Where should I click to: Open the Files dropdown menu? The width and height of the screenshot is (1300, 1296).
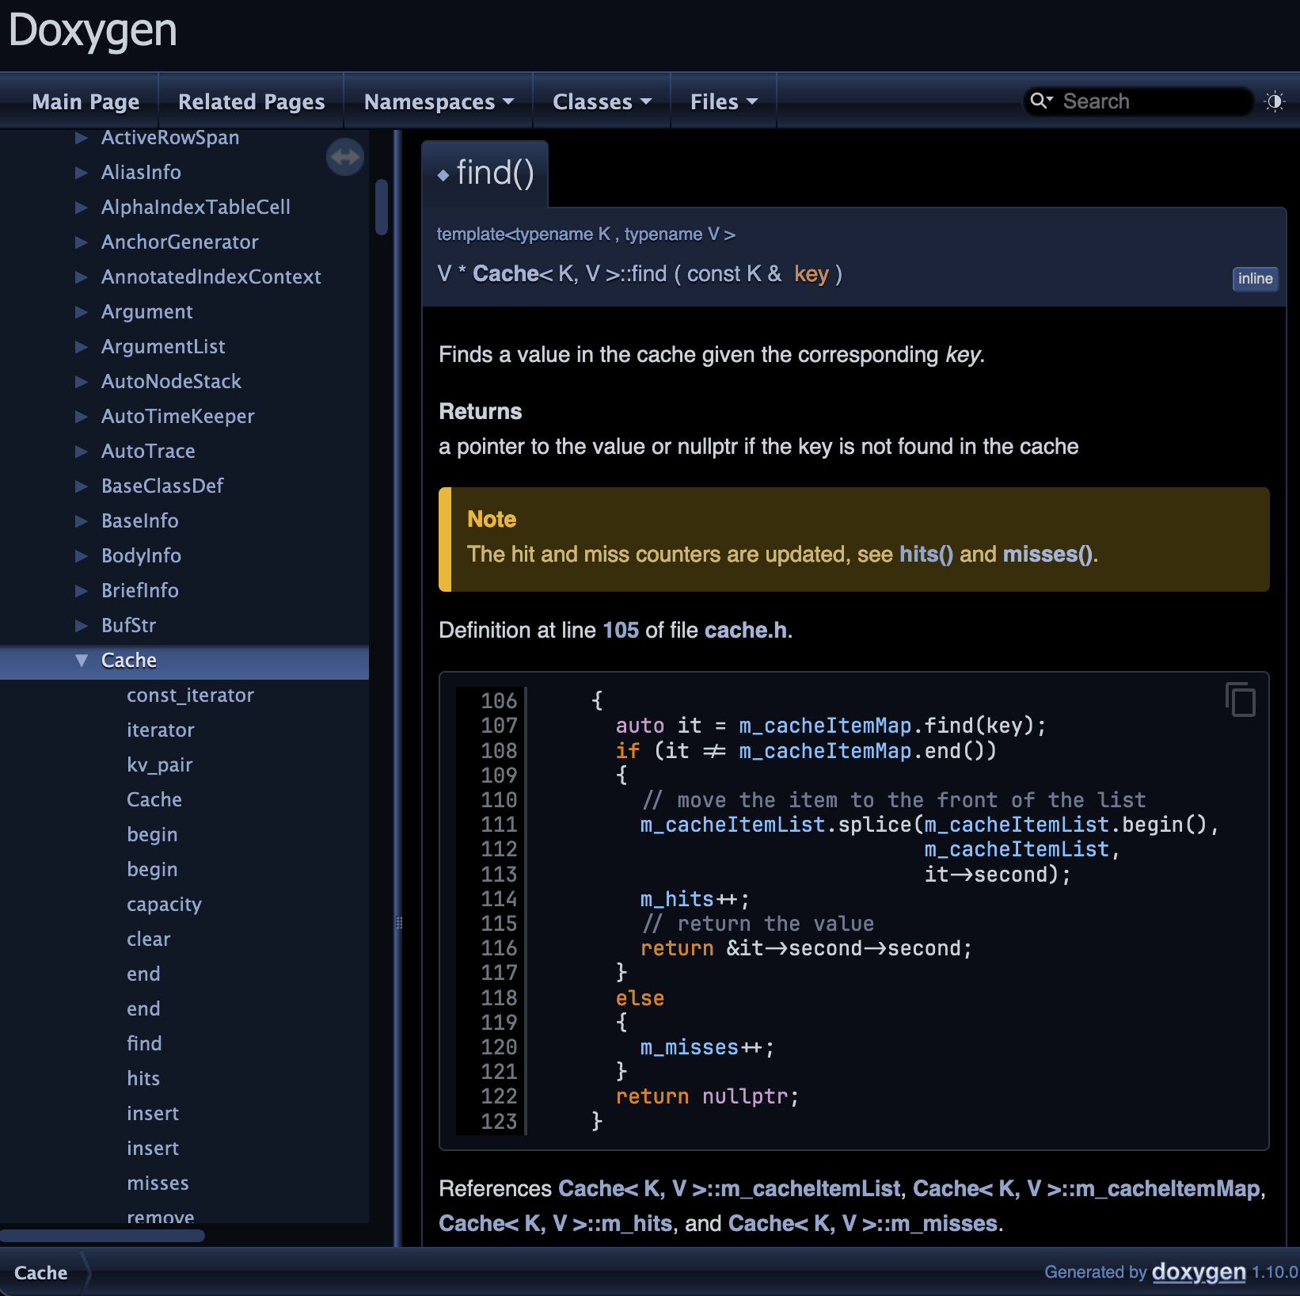724,101
